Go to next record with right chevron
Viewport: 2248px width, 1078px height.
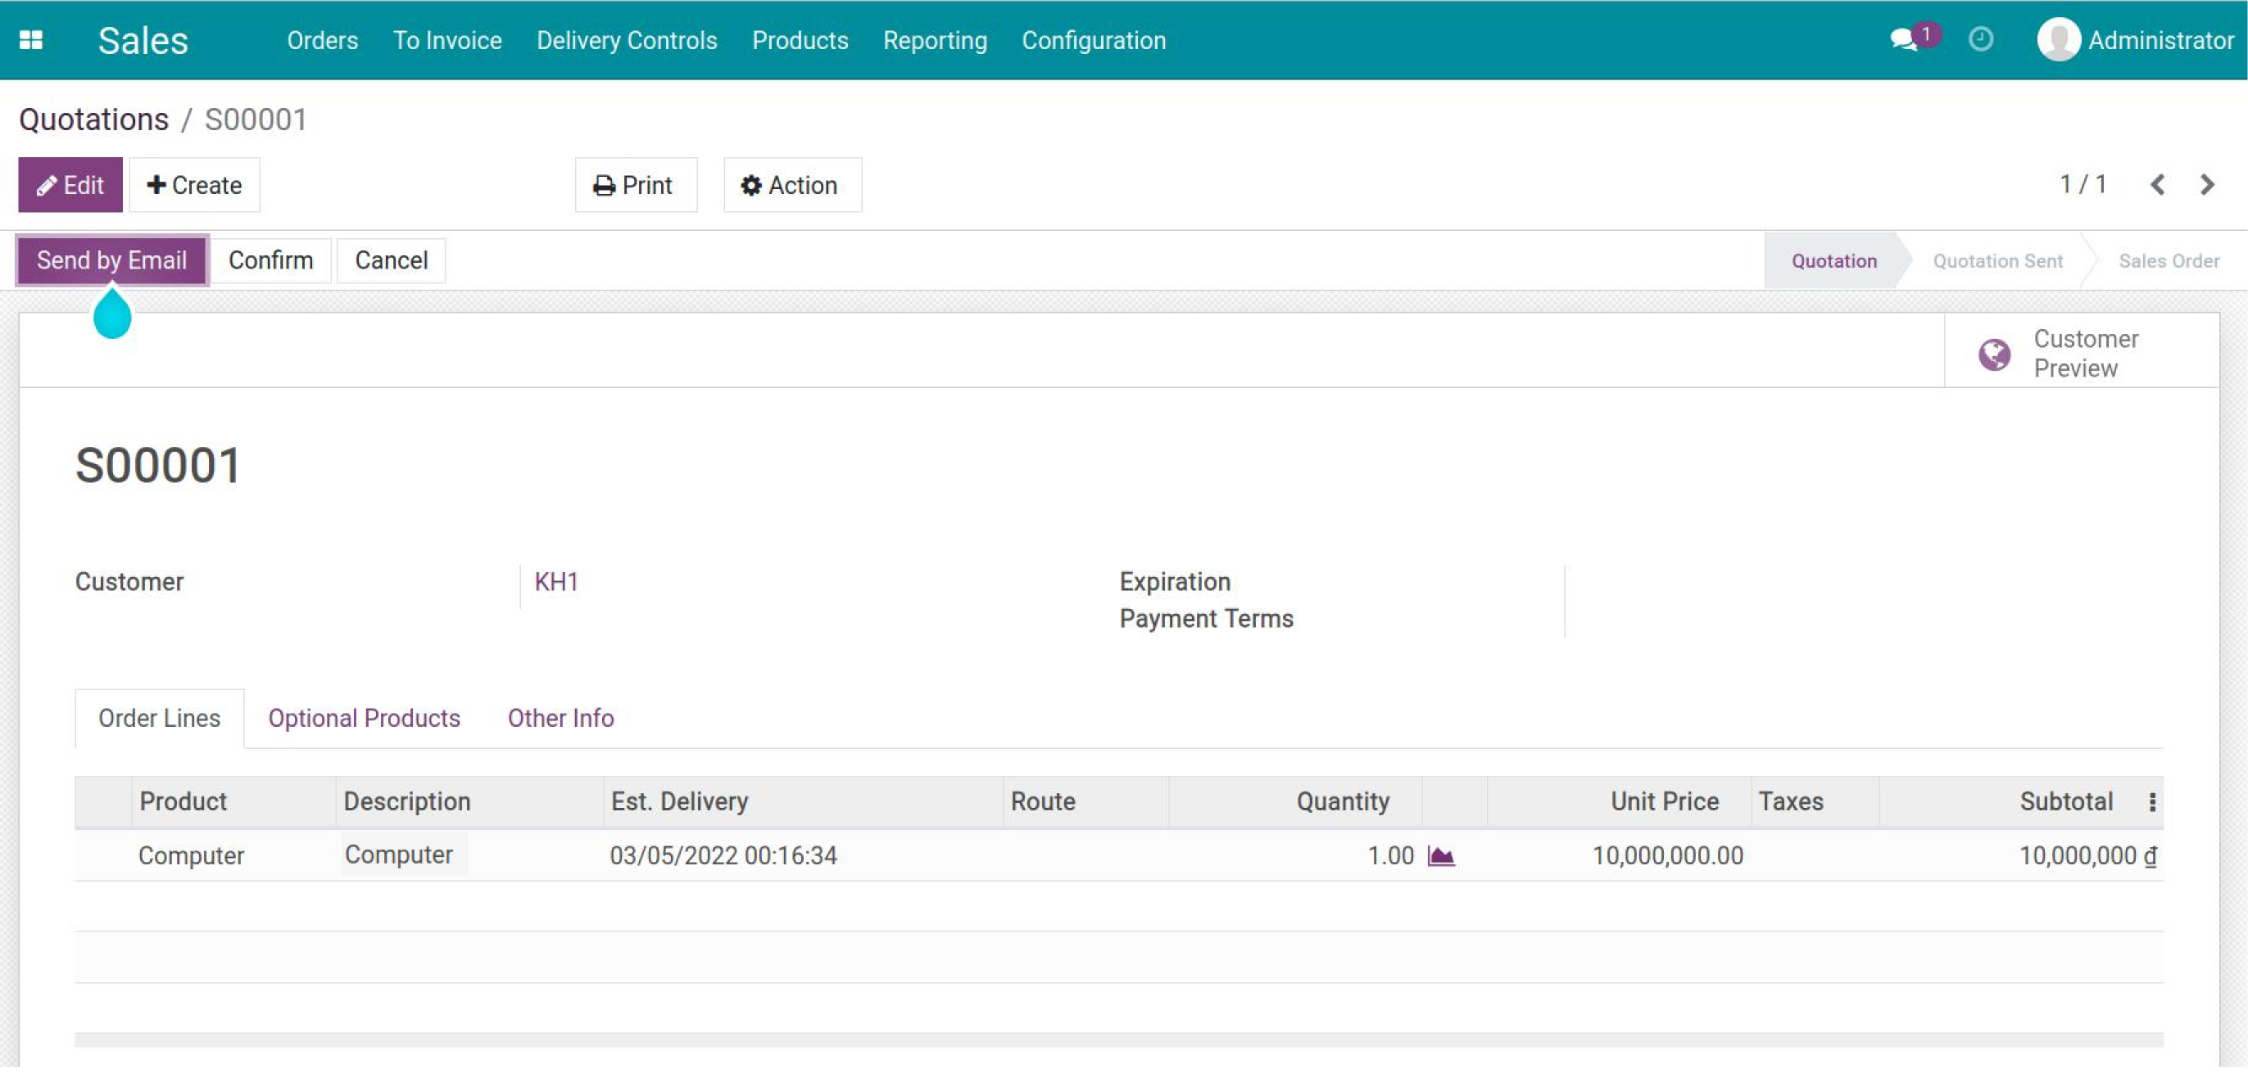(2207, 184)
